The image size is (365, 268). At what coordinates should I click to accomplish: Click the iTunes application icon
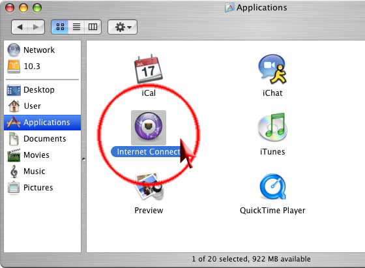pos(272,127)
